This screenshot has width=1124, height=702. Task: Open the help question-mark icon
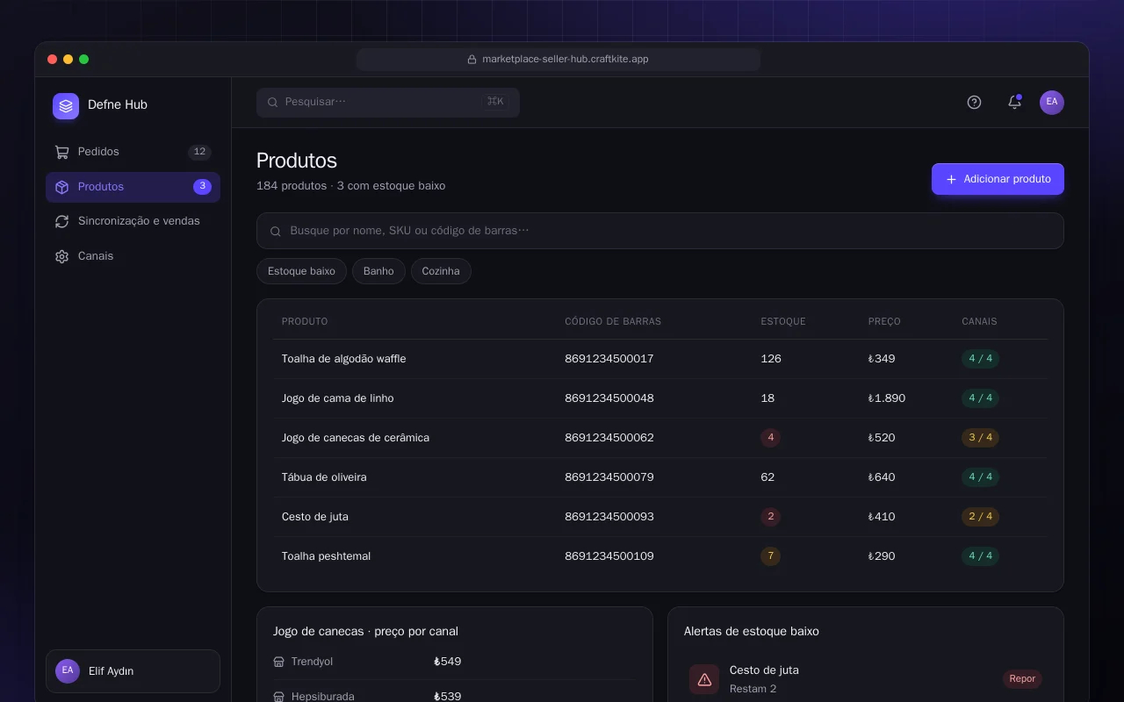(x=974, y=103)
